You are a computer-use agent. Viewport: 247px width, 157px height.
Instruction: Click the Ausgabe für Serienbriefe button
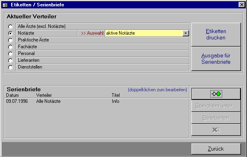[216, 59]
